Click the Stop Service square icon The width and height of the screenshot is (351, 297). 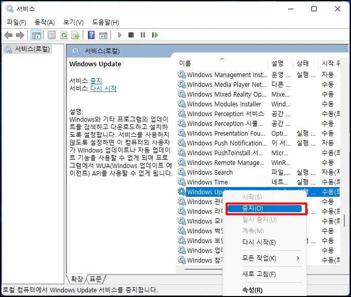click(x=131, y=35)
